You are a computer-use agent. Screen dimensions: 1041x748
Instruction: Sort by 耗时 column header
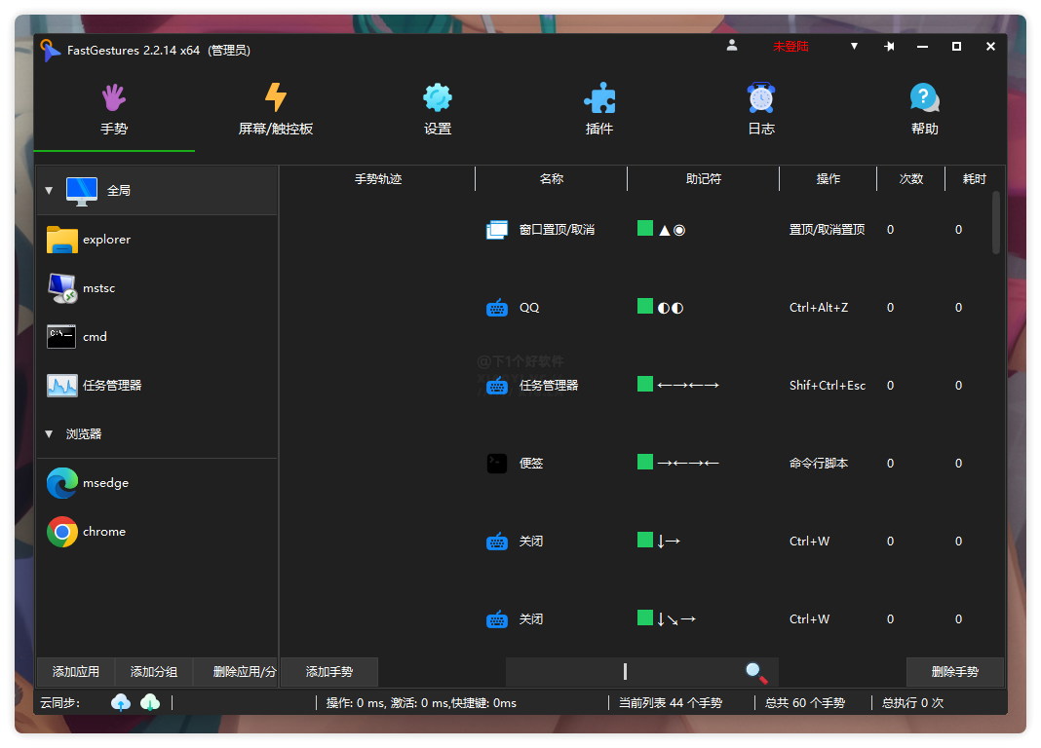[974, 179]
